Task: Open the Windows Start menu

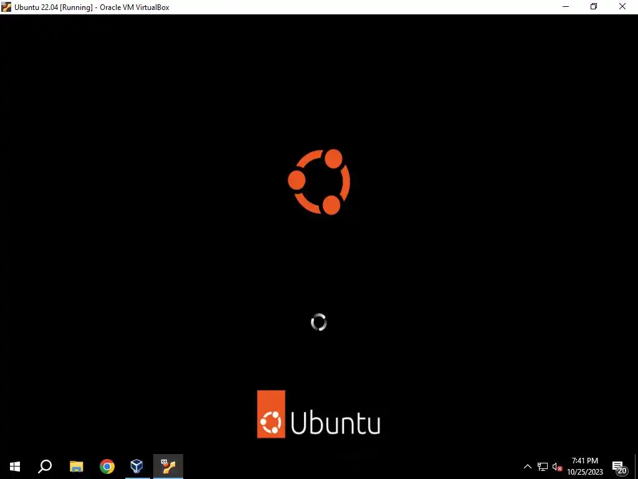Action: pyautogui.click(x=15, y=467)
